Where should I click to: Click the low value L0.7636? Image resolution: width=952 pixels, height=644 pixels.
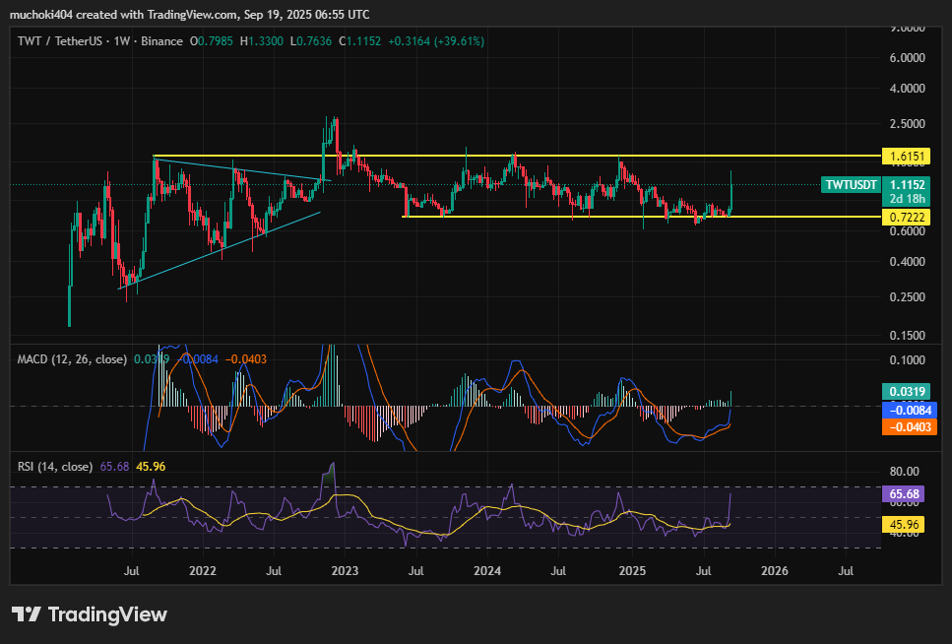[x=311, y=41]
